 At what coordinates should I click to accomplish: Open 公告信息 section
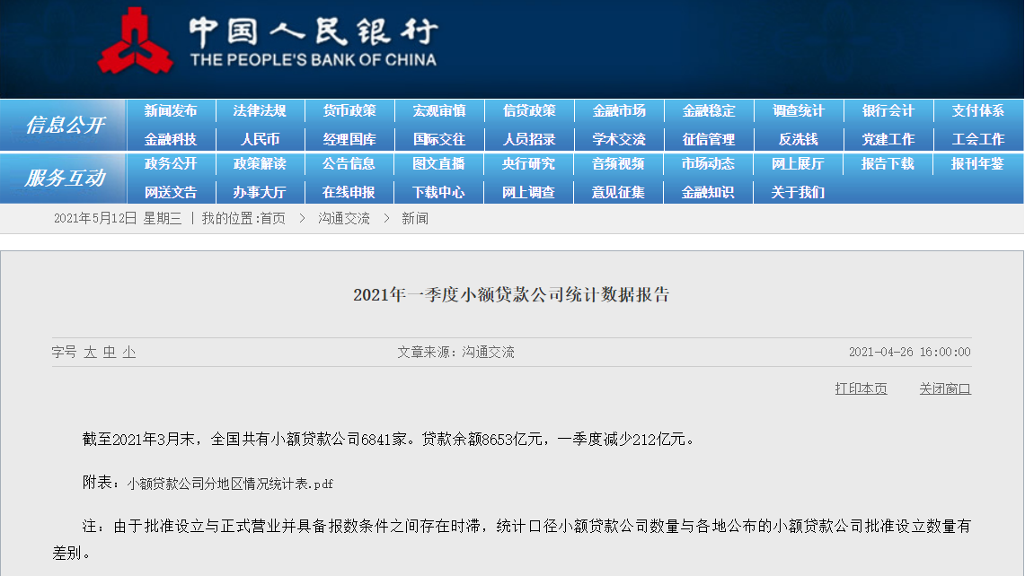click(x=349, y=164)
